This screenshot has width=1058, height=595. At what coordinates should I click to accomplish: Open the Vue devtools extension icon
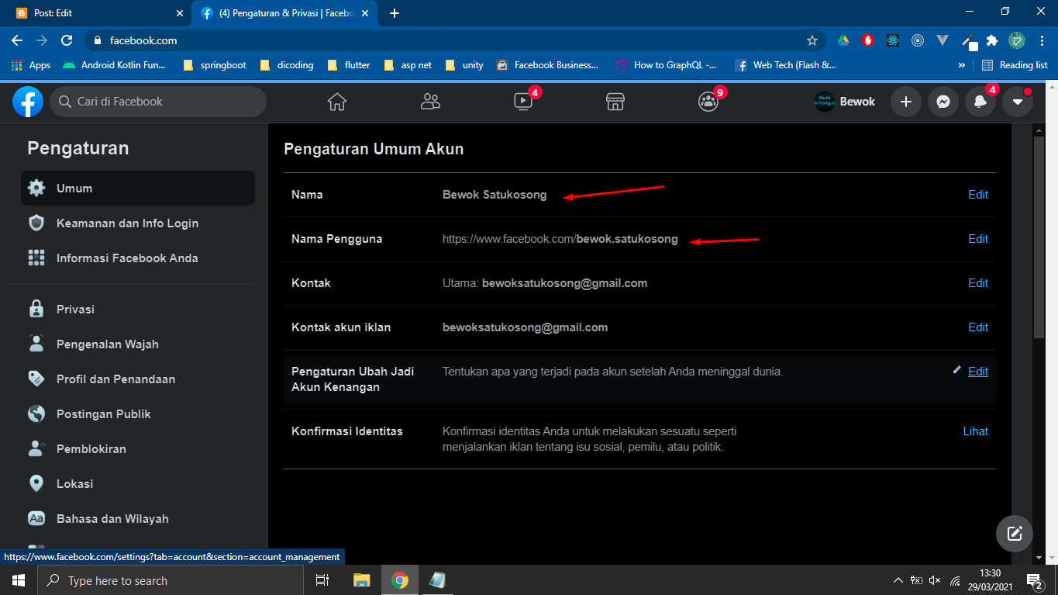tap(943, 40)
